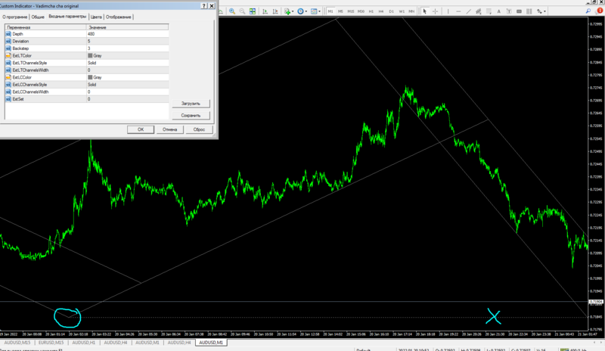Viewport: 605px width, 351px height.
Task: Click the Сброс reset button
Action: tap(199, 129)
